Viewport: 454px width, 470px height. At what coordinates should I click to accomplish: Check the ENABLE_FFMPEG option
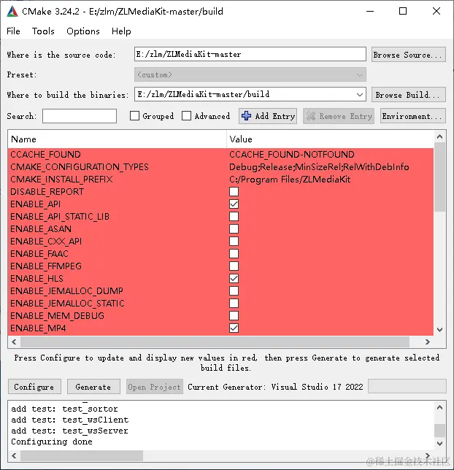point(234,266)
